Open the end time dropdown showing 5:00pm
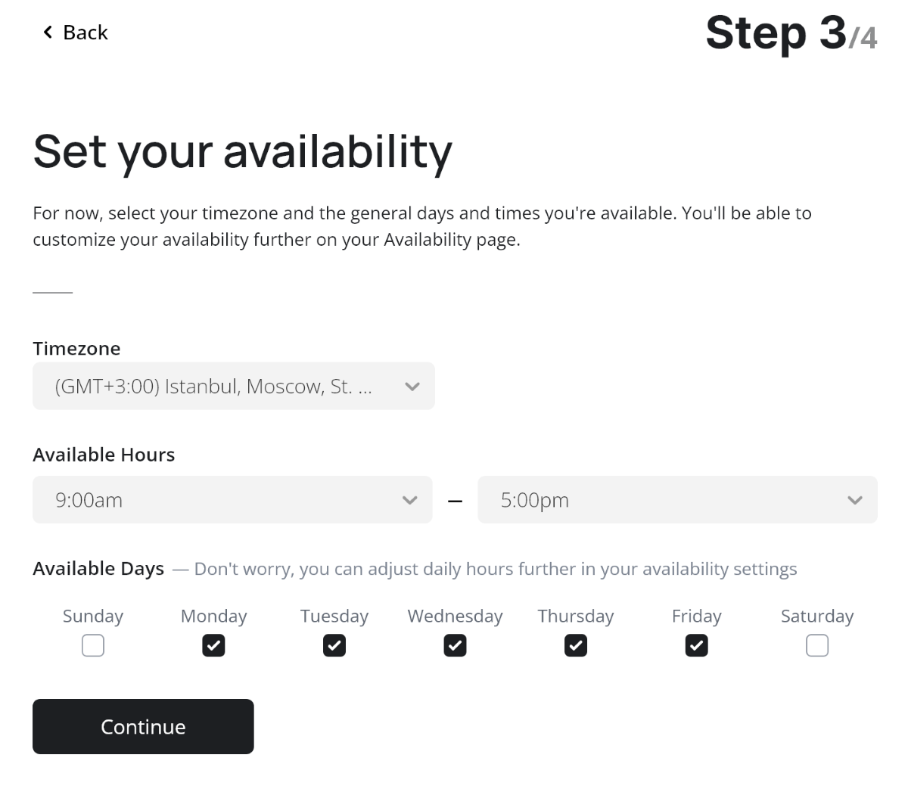Image resolution: width=908 pixels, height=792 pixels. 666,500
